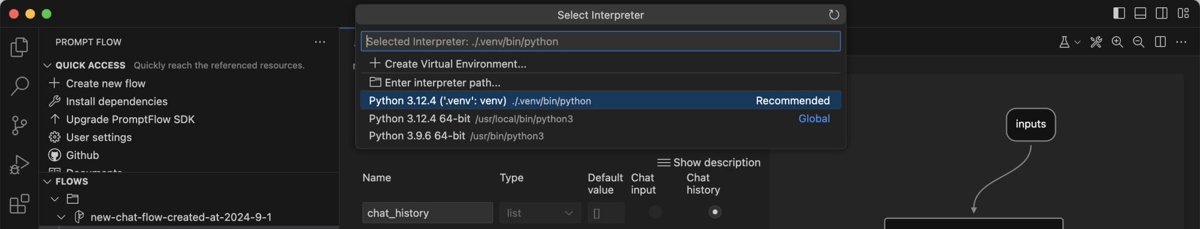Open the Type dropdown showing list
1200x229 pixels.
coord(539,213)
